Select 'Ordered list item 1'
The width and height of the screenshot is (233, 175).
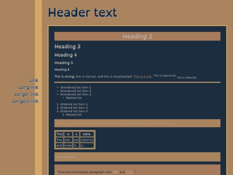point(74,104)
